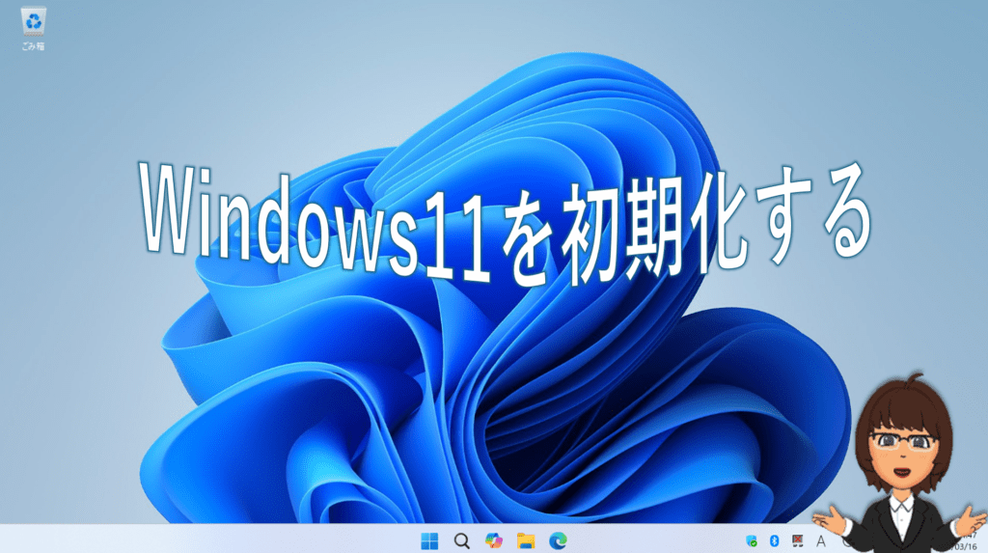Click the taskbar Search magnifier
The height and width of the screenshot is (553, 988).
click(461, 540)
